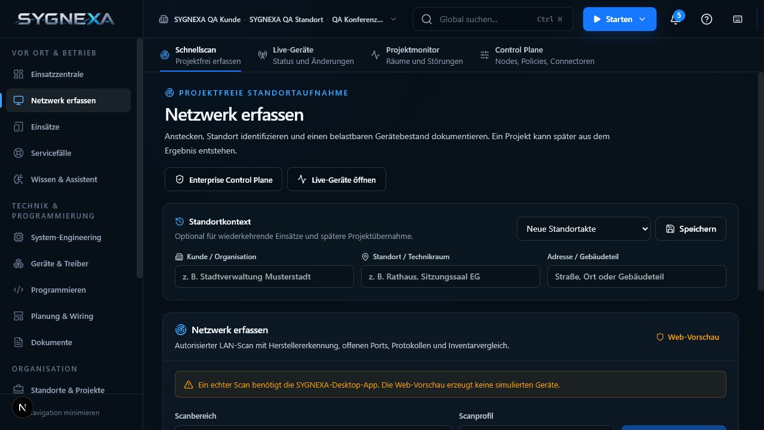764x430 pixels.
Task: Click the Web-Vorschau badge
Action: point(688,337)
